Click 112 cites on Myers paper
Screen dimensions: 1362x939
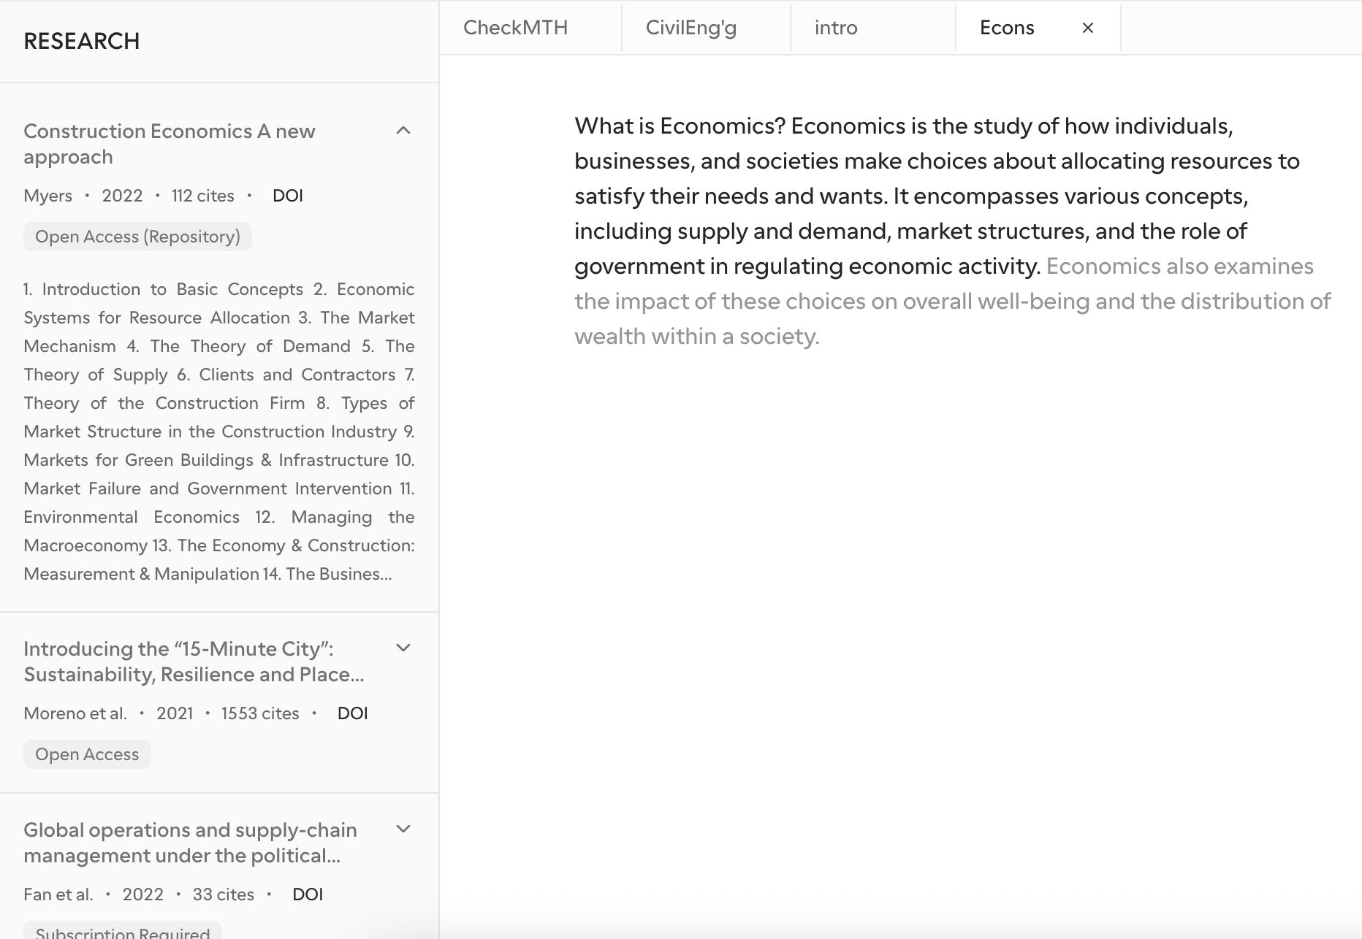click(201, 195)
